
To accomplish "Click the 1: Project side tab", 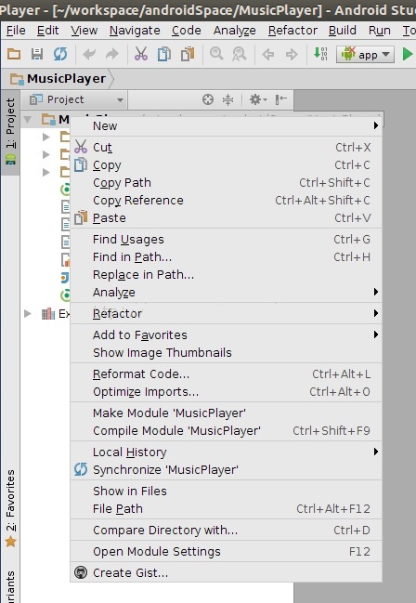I will [x=10, y=132].
